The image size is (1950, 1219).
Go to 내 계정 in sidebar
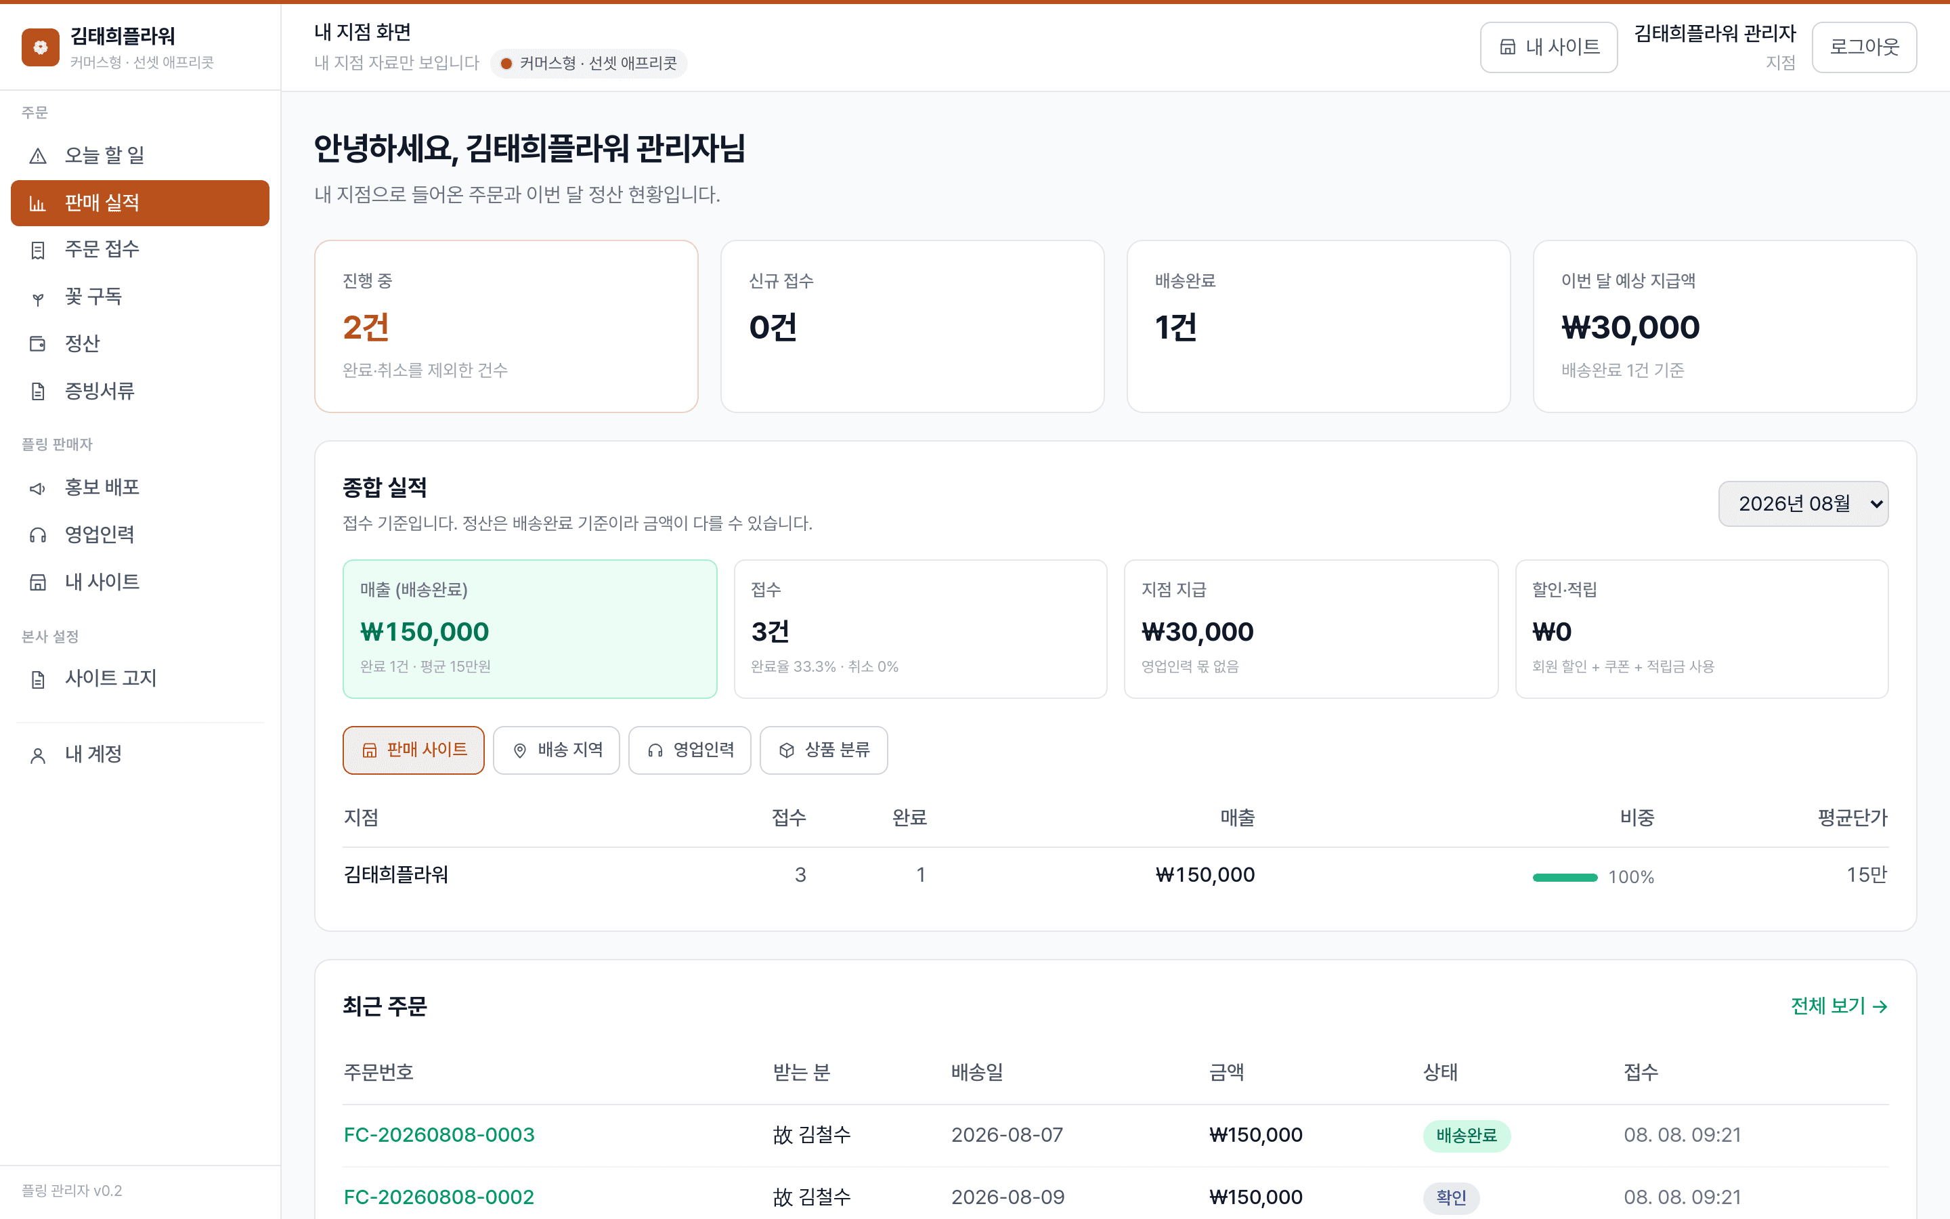(x=140, y=754)
